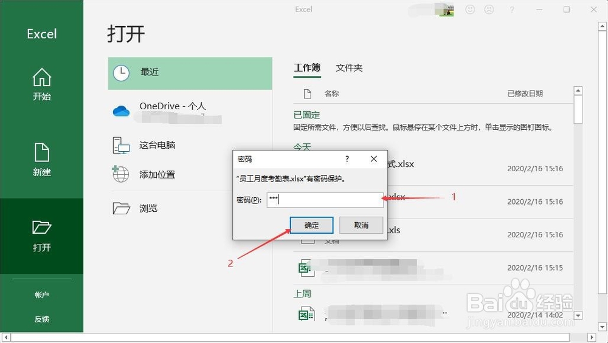Click file-type icon in list header
The width and height of the screenshot is (608, 343).
pos(308,93)
